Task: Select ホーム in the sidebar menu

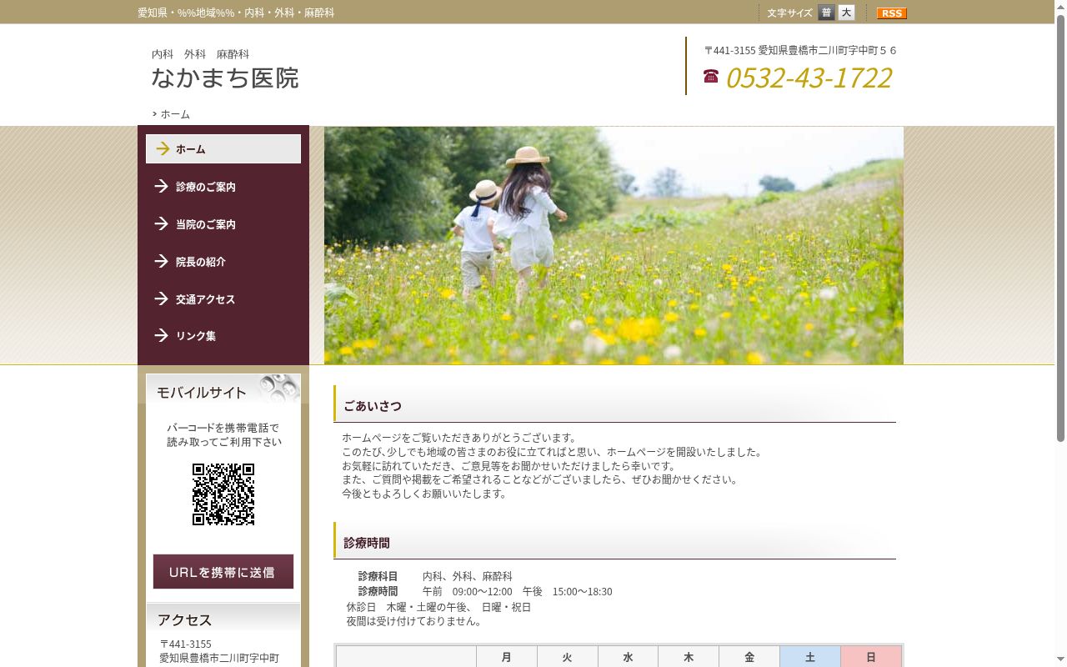Action: click(x=223, y=149)
